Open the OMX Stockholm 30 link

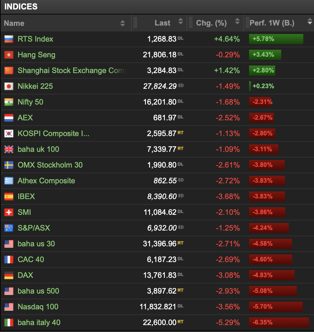click(x=50, y=165)
